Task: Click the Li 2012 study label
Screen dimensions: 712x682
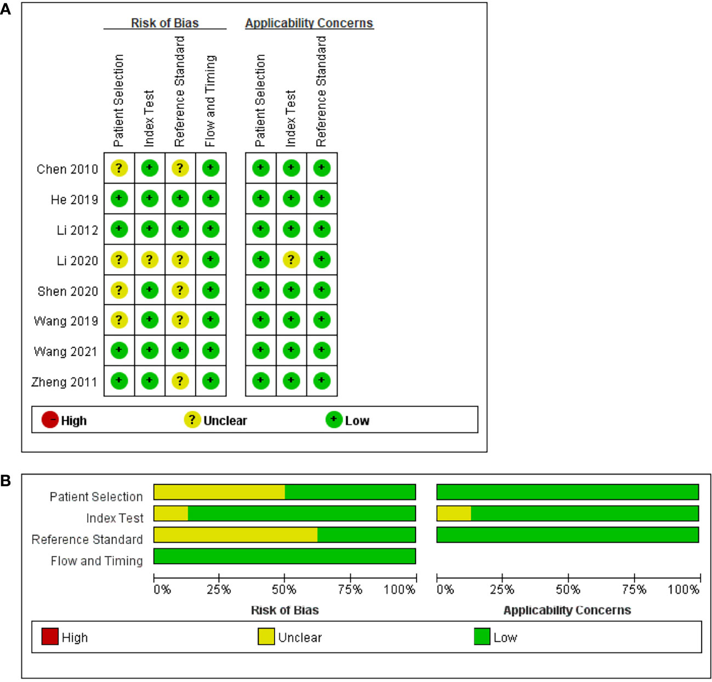Action: click(78, 230)
